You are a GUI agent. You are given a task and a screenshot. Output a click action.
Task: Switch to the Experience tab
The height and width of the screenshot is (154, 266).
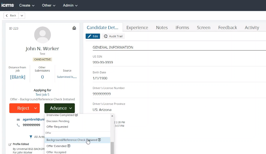click(137, 28)
